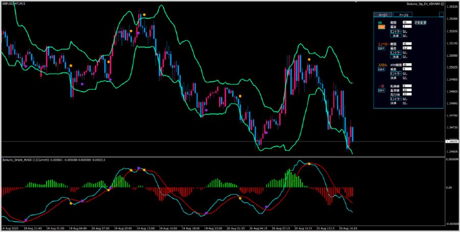
Task: Click the Supertrend エントリー button
Action: (396, 73)
